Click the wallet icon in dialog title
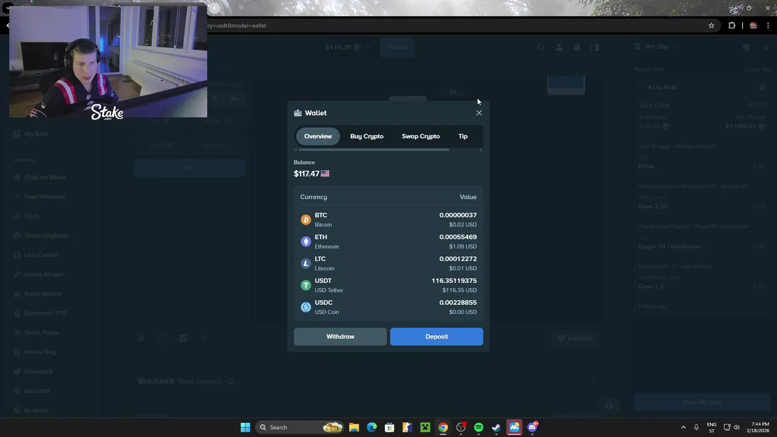Viewport: 777px width, 437px height. pyautogui.click(x=297, y=113)
